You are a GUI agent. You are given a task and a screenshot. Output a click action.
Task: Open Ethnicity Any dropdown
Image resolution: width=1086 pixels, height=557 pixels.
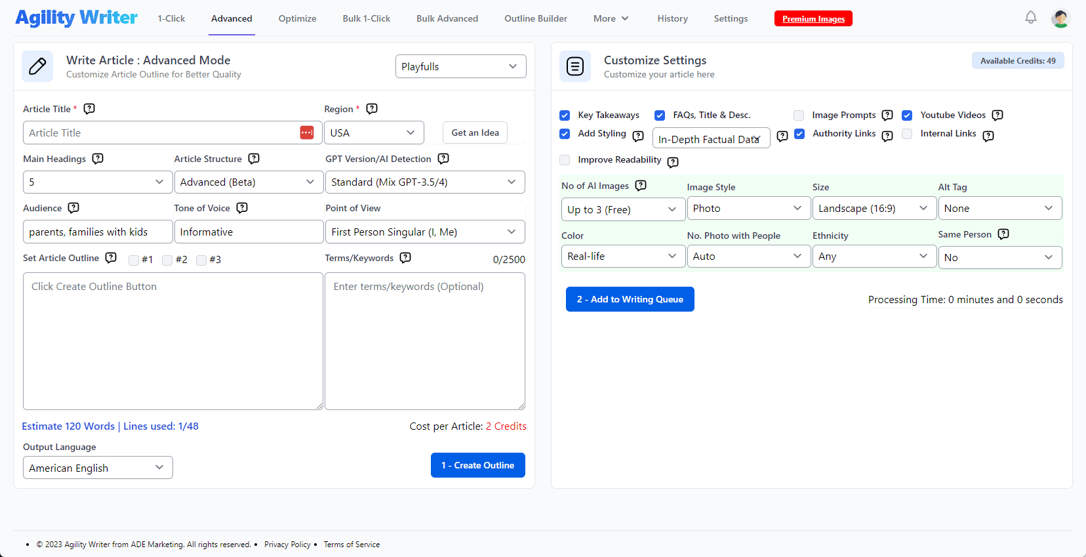tap(874, 256)
